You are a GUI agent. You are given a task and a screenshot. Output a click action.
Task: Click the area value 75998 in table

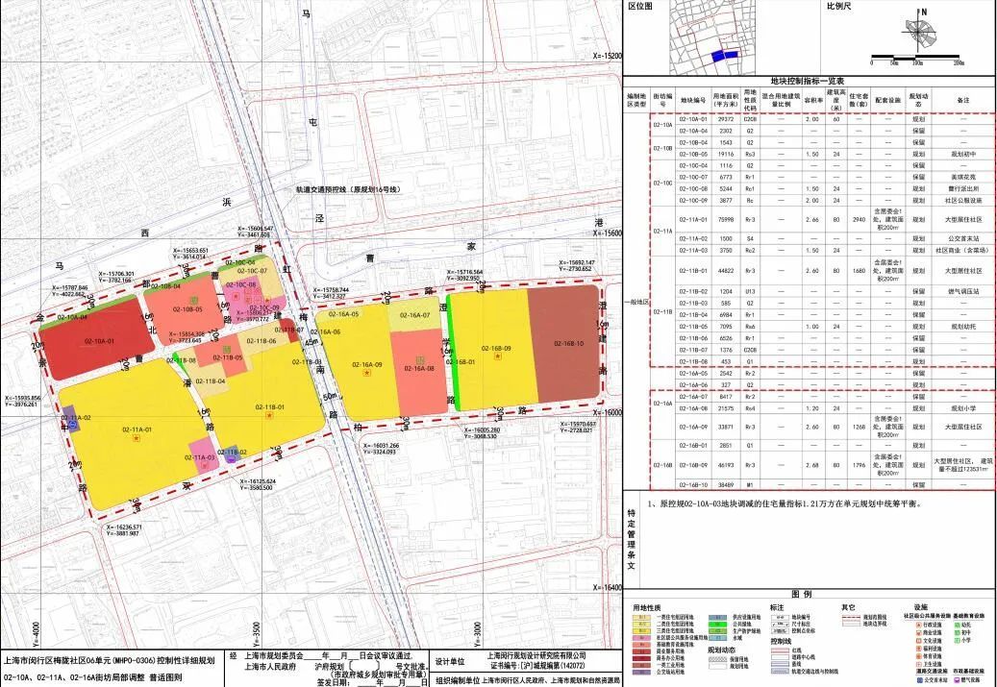point(726,220)
